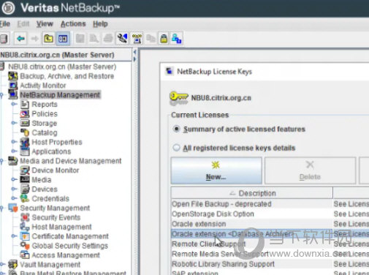Expand the Media tree node

point(14,179)
